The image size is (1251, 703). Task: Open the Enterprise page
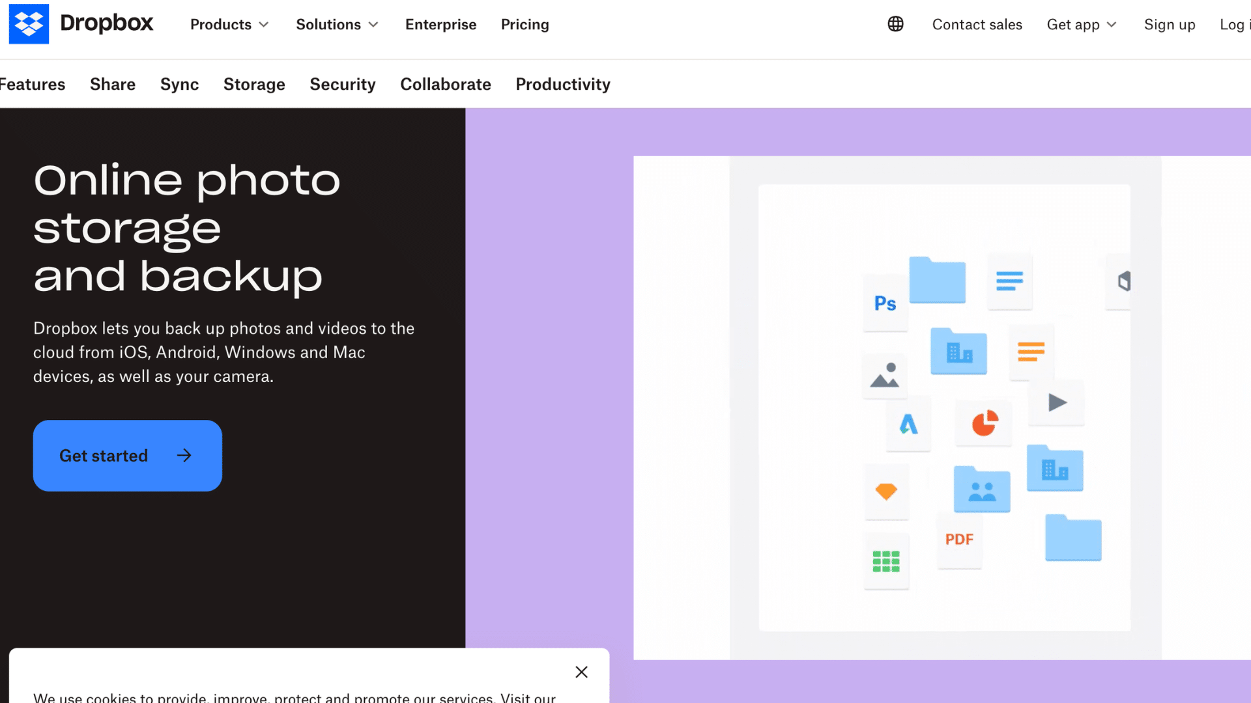pyautogui.click(x=441, y=24)
